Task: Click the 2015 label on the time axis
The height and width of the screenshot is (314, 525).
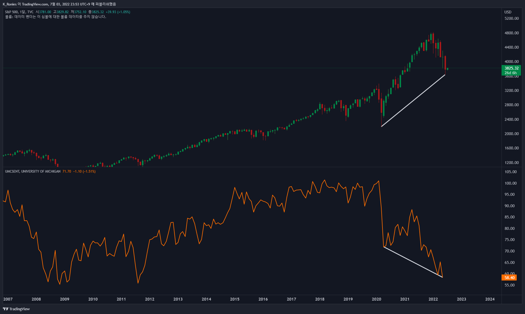Action: [x=235, y=299]
